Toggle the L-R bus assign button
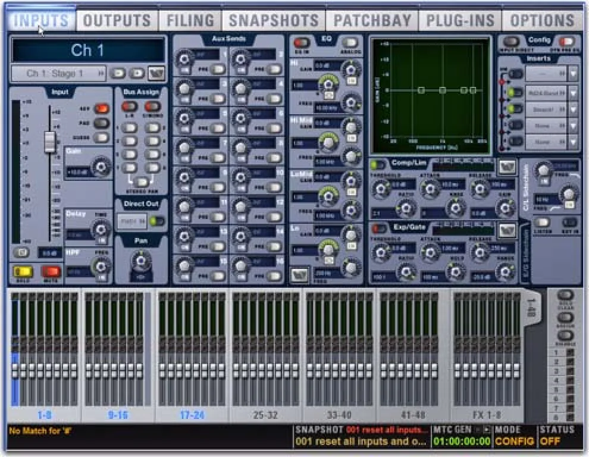The image size is (589, 457). pyautogui.click(x=129, y=107)
